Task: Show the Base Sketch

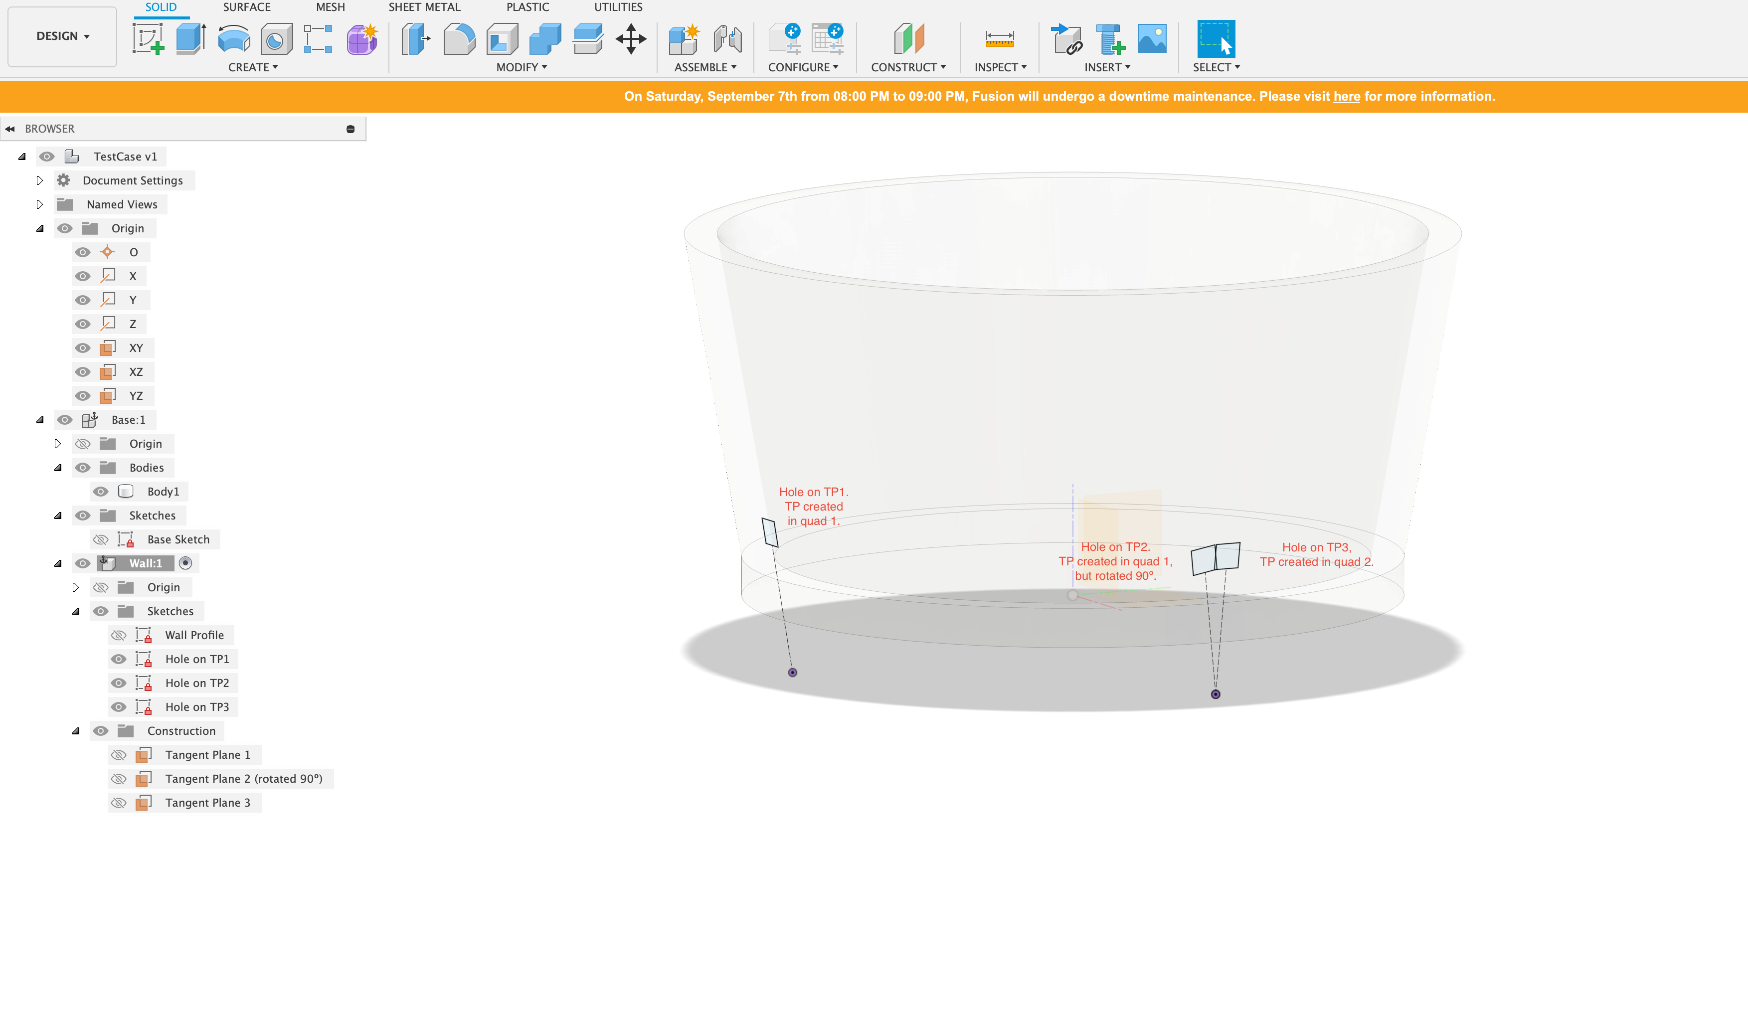Action: pyautogui.click(x=100, y=539)
